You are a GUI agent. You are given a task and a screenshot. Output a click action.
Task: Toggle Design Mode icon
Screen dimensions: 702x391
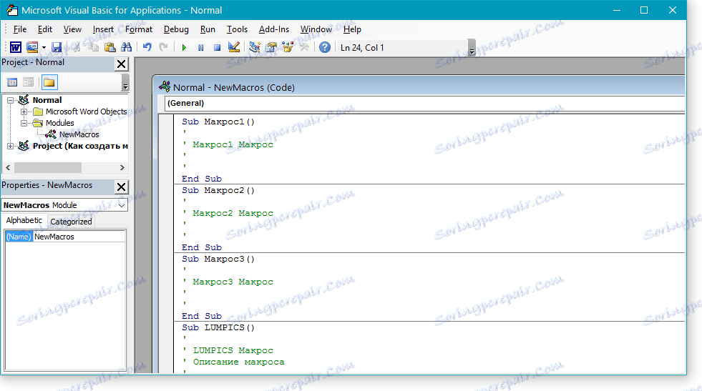233,48
